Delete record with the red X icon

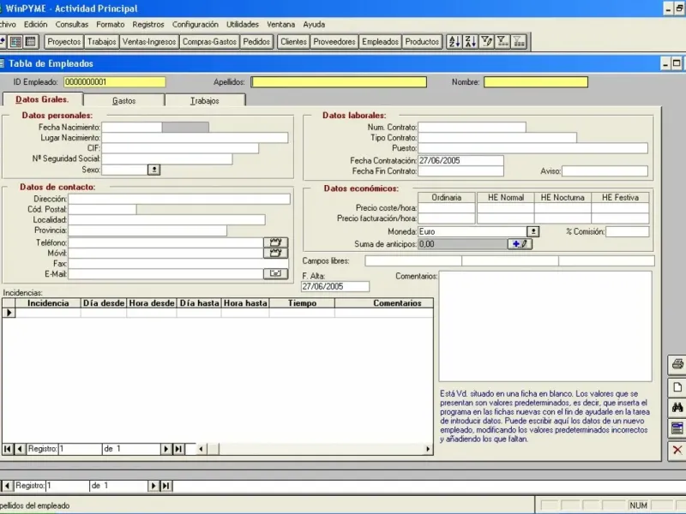(677, 449)
